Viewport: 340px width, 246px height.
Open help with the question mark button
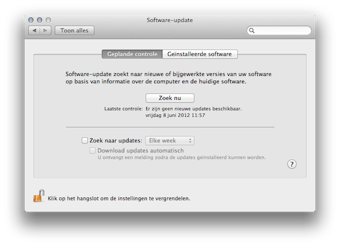click(x=292, y=164)
